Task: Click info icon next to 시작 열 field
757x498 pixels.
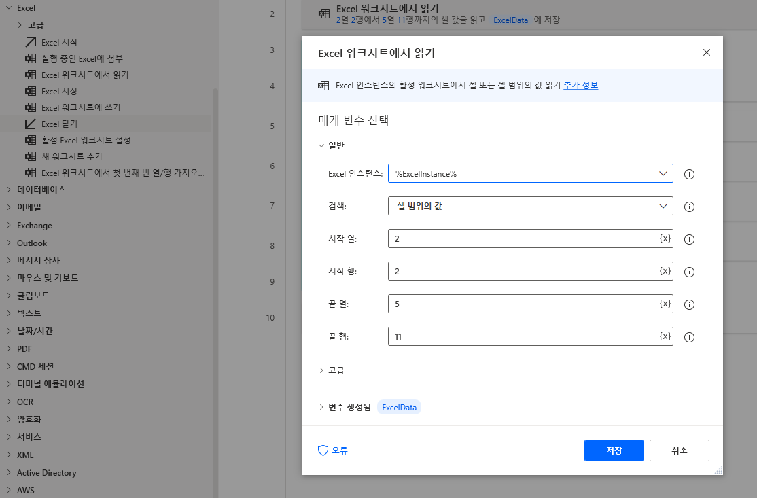Action: (x=689, y=239)
